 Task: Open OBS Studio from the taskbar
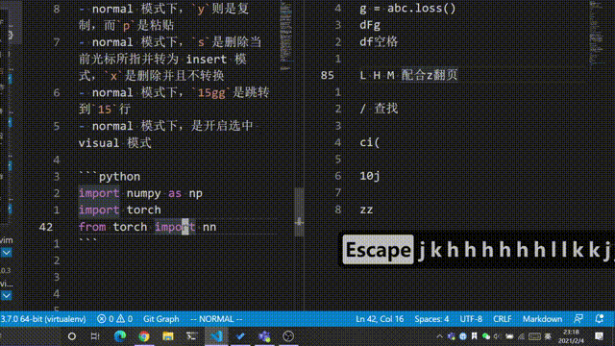coord(288,336)
